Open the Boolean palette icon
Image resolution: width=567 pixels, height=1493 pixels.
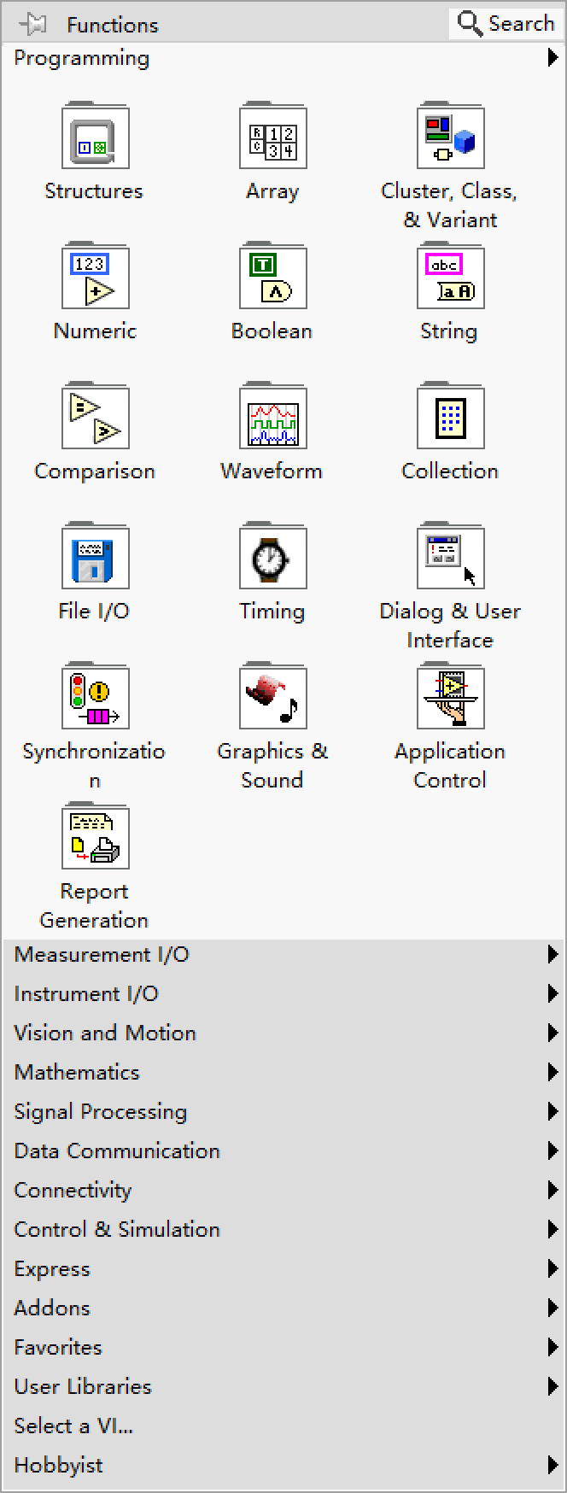click(272, 277)
